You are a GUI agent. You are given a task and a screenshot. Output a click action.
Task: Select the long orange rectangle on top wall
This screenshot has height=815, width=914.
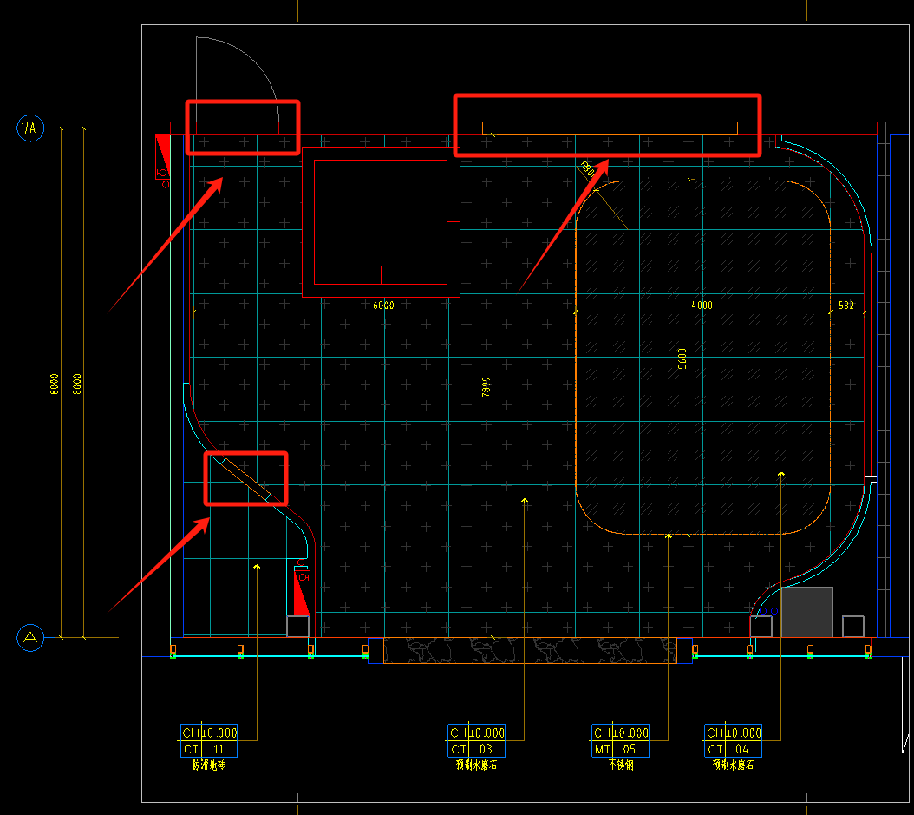(610, 128)
